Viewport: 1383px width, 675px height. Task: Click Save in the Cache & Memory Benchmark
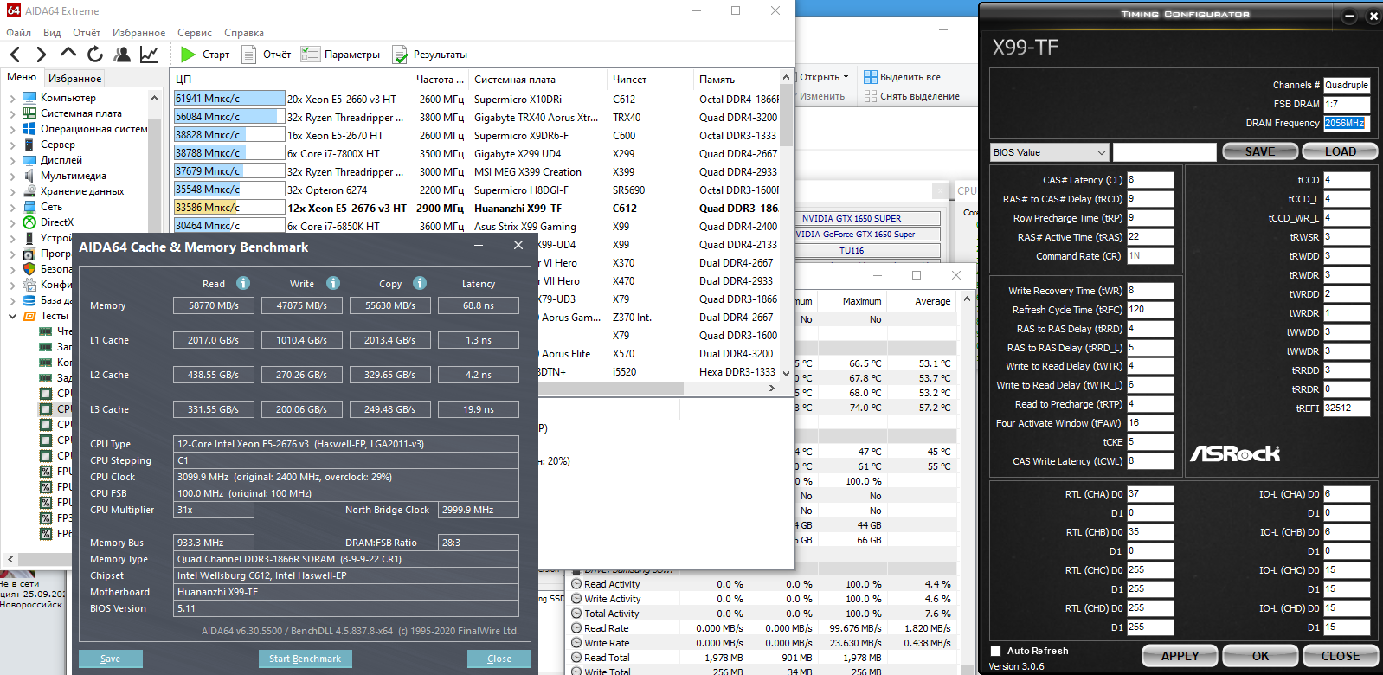[111, 659]
